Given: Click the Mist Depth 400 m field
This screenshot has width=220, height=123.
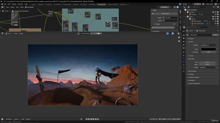Looking at the screenshot, I should [207, 65].
